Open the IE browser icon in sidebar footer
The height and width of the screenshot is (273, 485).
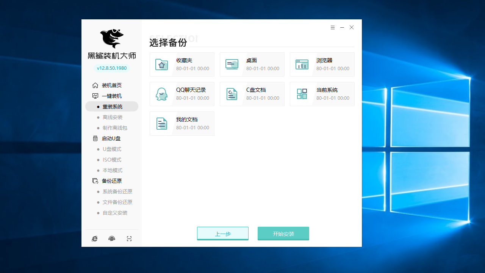tap(95, 238)
